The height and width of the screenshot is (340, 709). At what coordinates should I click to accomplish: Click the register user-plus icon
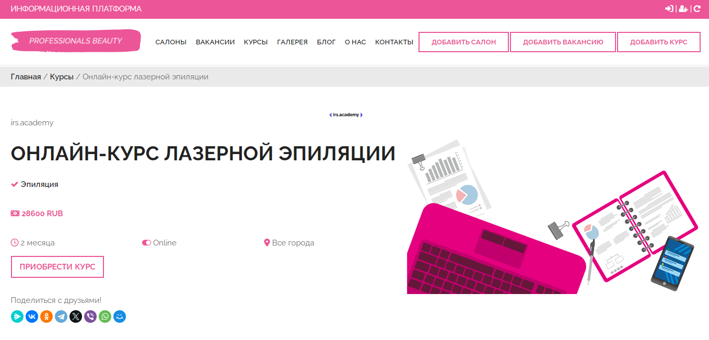[683, 9]
